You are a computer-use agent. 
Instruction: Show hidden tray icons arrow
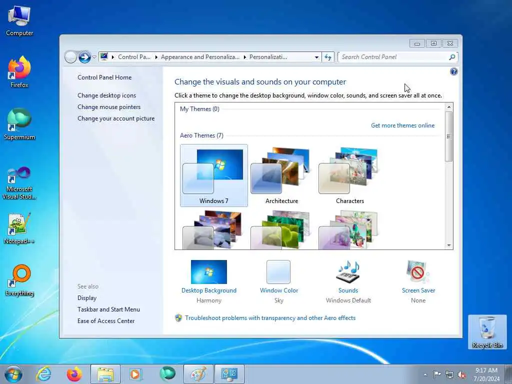(425, 374)
